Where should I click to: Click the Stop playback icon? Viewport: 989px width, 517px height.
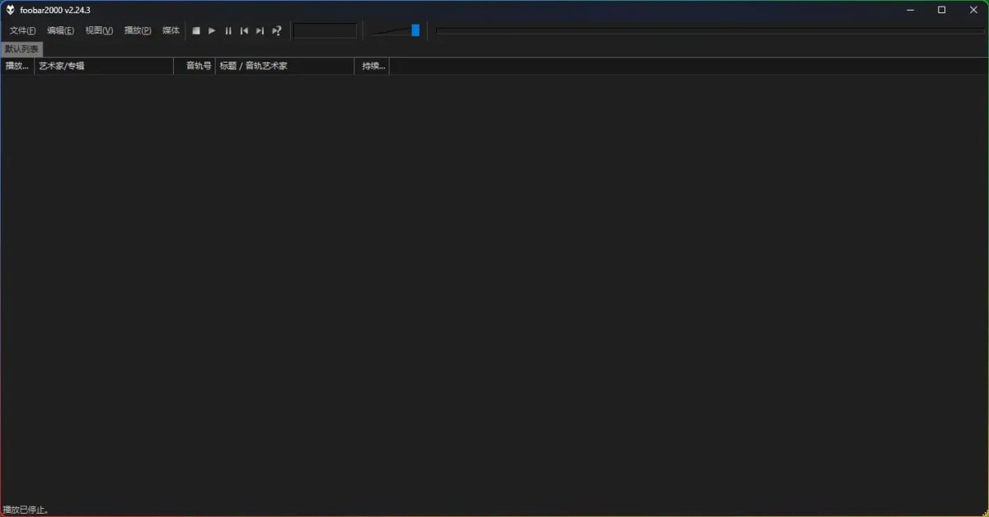[x=196, y=30]
